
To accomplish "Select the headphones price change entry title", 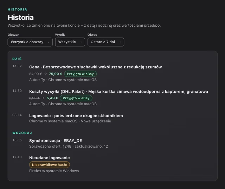I will click(x=95, y=67).
